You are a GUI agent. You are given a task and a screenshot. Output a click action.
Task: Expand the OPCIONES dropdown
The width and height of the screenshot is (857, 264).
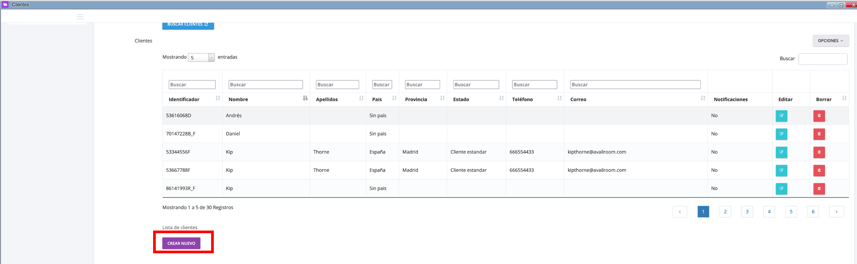(830, 41)
